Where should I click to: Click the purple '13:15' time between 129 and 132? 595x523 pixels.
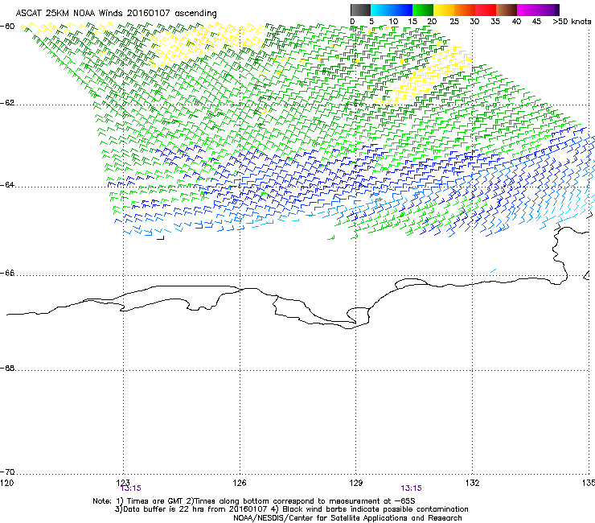tap(412, 488)
